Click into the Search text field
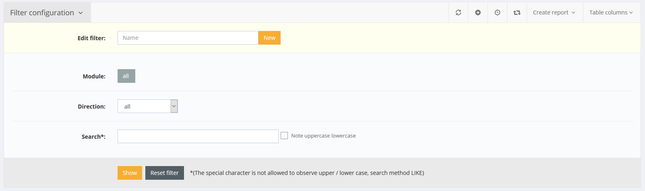Image resolution: width=645 pixels, height=191 pixels. click(x=198, y=136)
